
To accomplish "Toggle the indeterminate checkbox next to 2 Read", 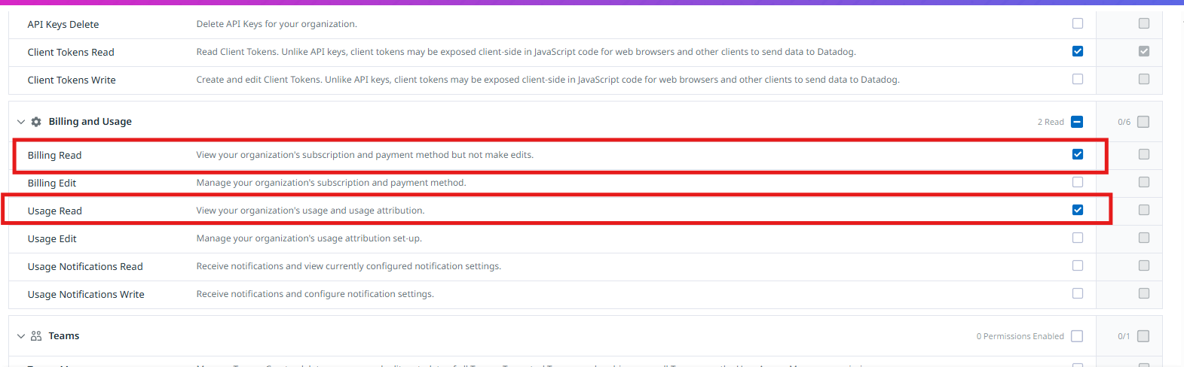I will click(1077, 122).
